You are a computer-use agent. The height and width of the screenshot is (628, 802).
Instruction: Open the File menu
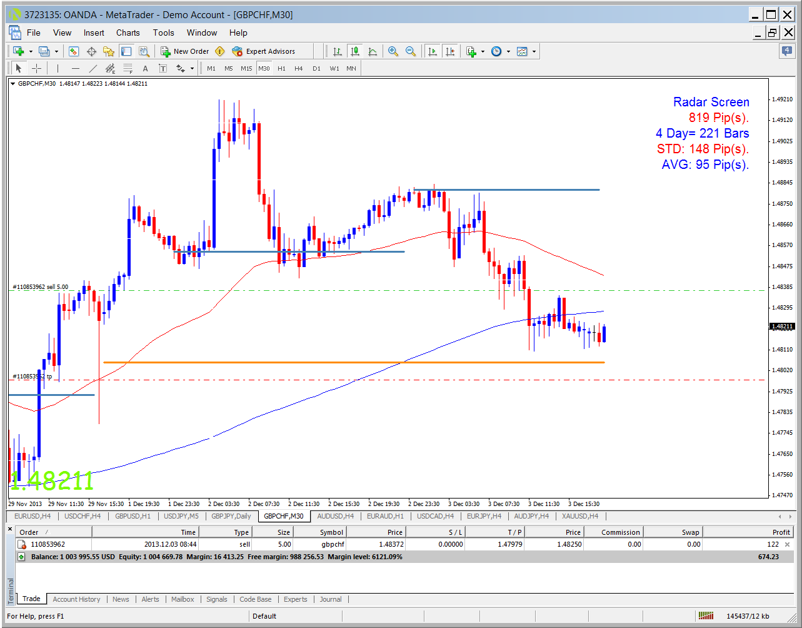[34, 33]
